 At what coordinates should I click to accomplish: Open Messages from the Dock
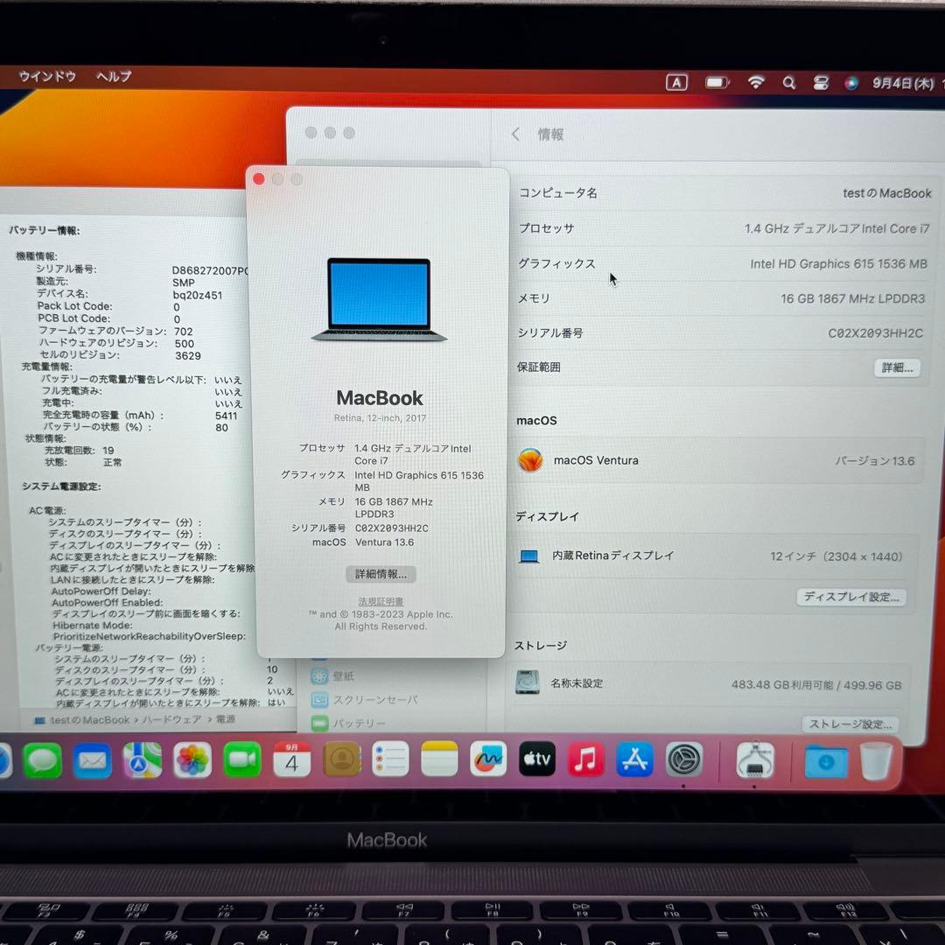(x=43, y=760)
